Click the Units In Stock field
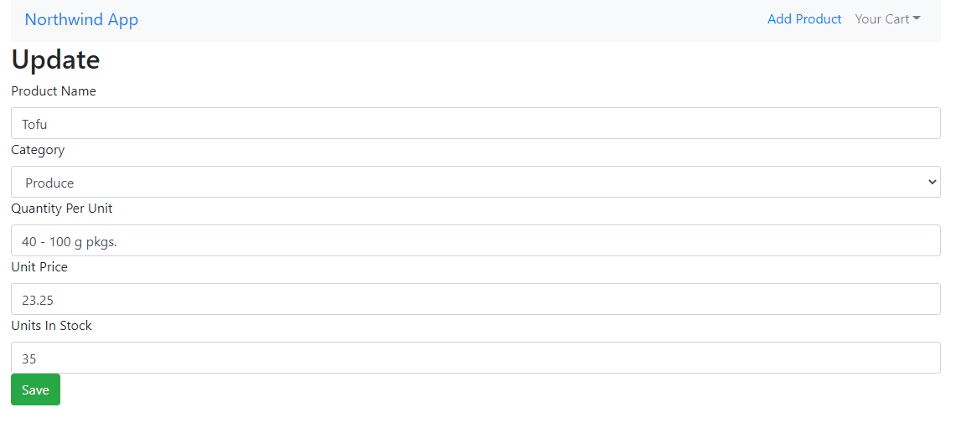 click(476, 358)
